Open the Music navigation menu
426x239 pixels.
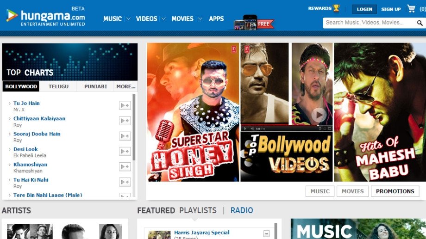click(113, 18)
